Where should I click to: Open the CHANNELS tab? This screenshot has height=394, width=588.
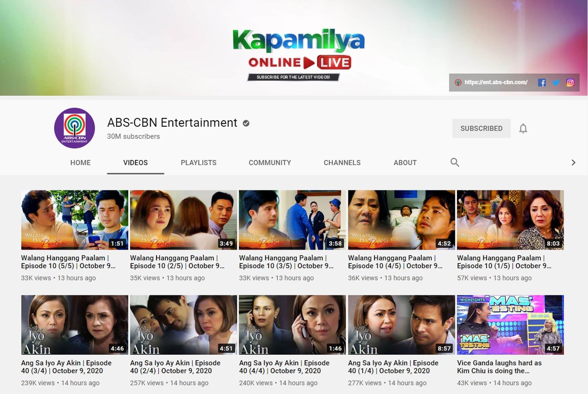(x=342, y=162)
